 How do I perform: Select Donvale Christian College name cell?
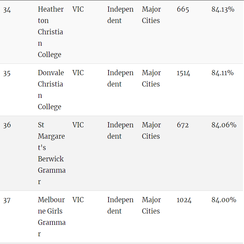click(51, 90)
